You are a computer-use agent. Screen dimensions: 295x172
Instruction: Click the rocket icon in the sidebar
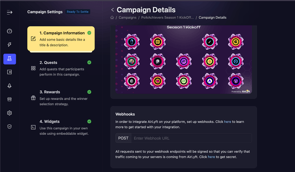click(9, 86)
